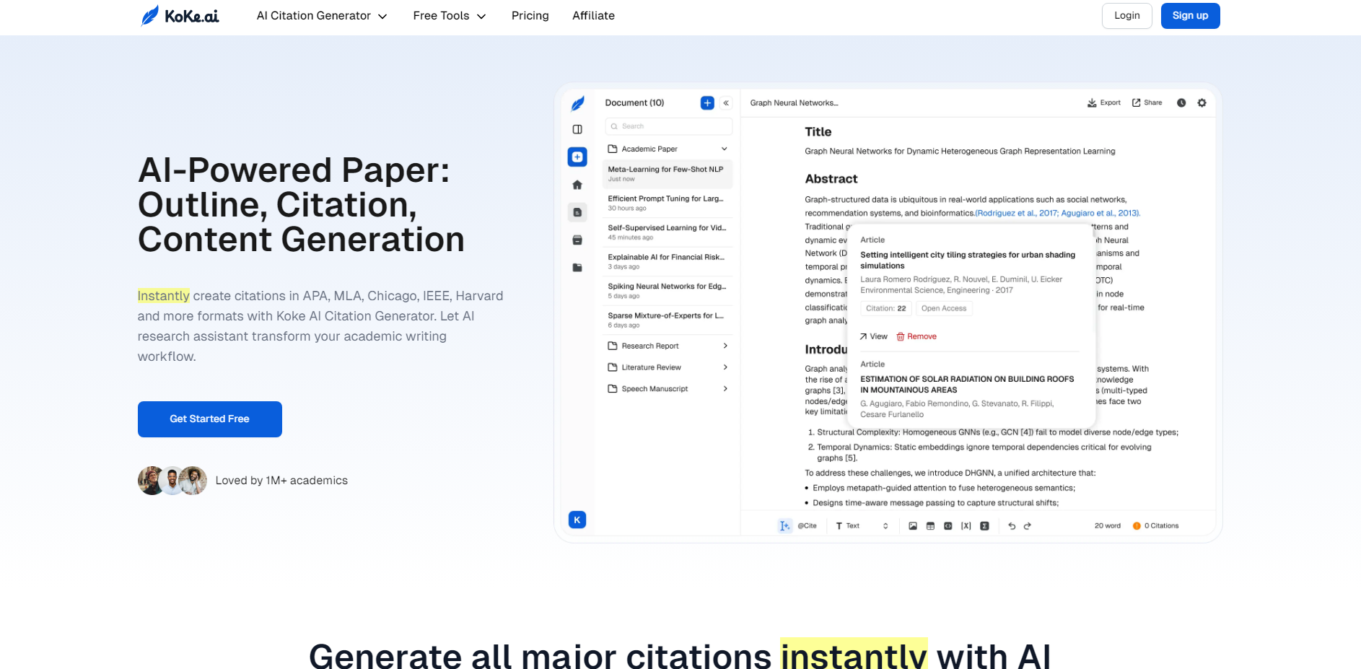Click the document Search field
1361x669 pixels.
coord(669,126)
